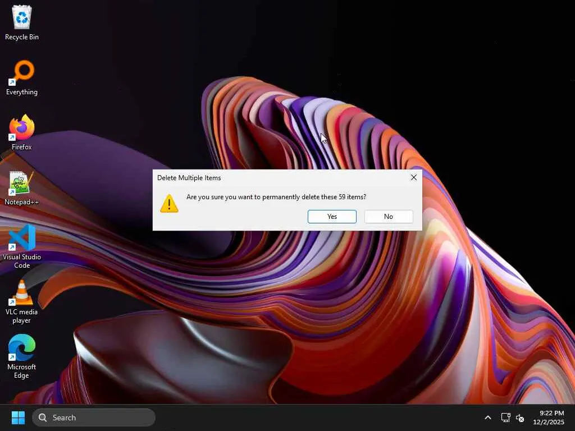Select the Everything search desktop shortcut
Viewport: 575px width, 431px height.
tap(22, 77)
